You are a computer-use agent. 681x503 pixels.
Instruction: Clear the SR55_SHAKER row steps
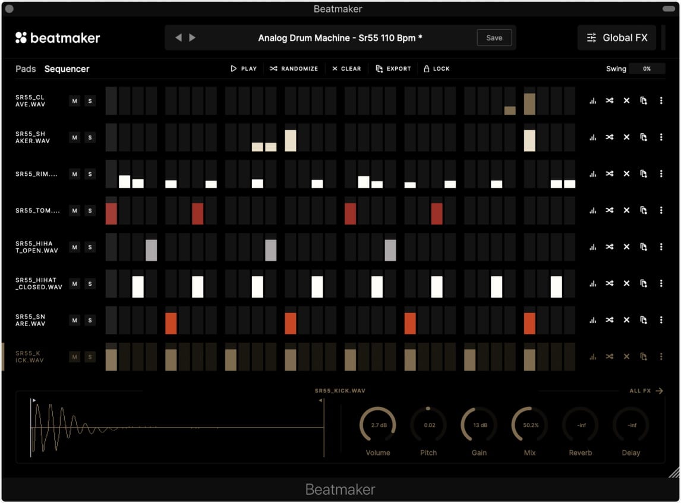626,137
